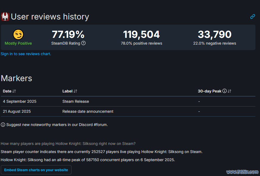Click the dash in the Steam Release row
This screenshot has width=260, height=176.
click(x=199, y=101)
